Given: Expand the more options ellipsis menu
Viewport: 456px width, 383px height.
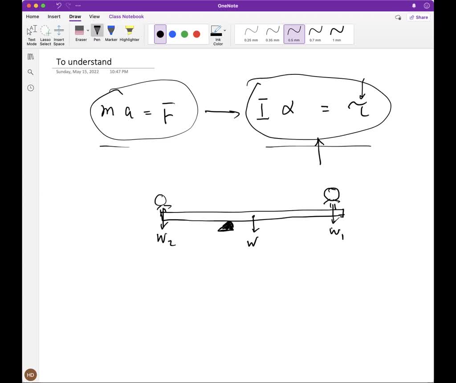Looking at the screenshot, I should pos(77,5).
